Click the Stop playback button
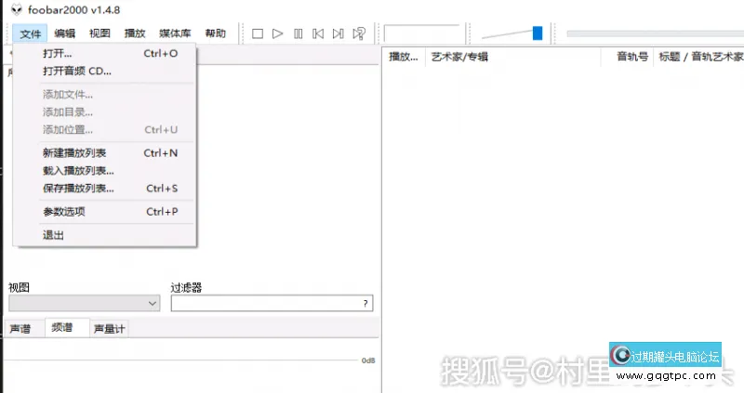Image resolution: width=744 pixels, height=393 pixels. pos(258,33)
